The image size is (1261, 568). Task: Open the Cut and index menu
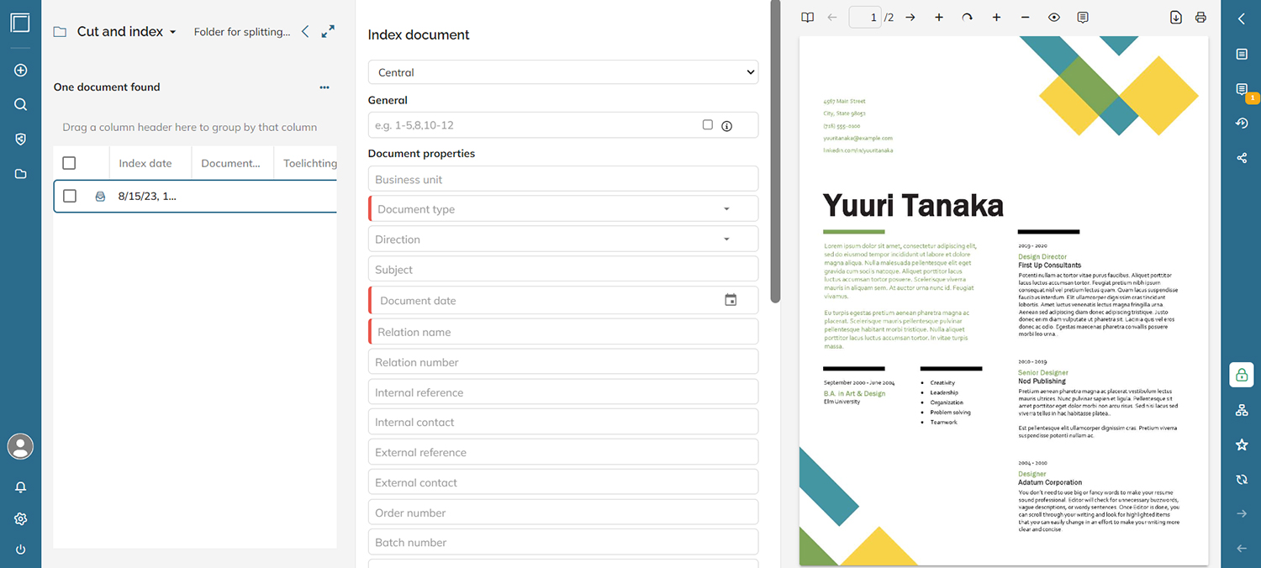[126, 32]
